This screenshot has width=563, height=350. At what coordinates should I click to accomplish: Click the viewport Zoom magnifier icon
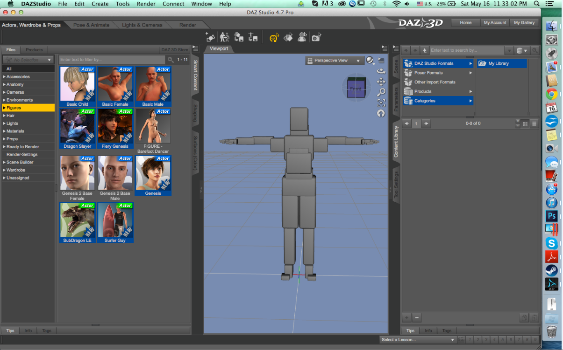(381, 92)
